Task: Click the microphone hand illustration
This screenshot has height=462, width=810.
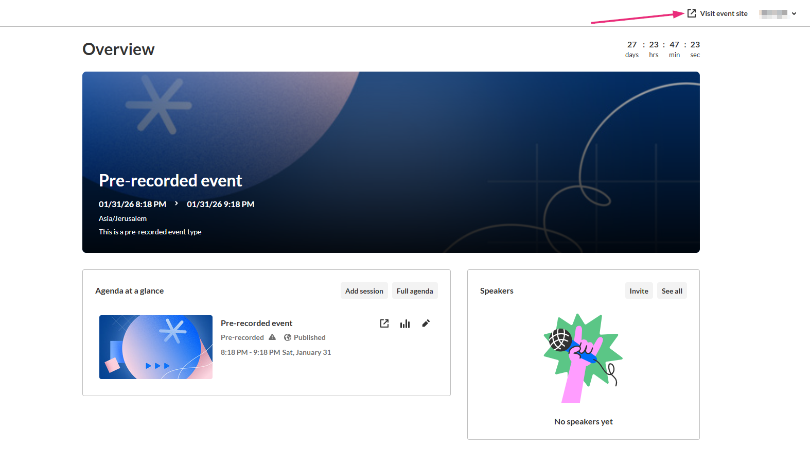Action: [x=583, y=358]
